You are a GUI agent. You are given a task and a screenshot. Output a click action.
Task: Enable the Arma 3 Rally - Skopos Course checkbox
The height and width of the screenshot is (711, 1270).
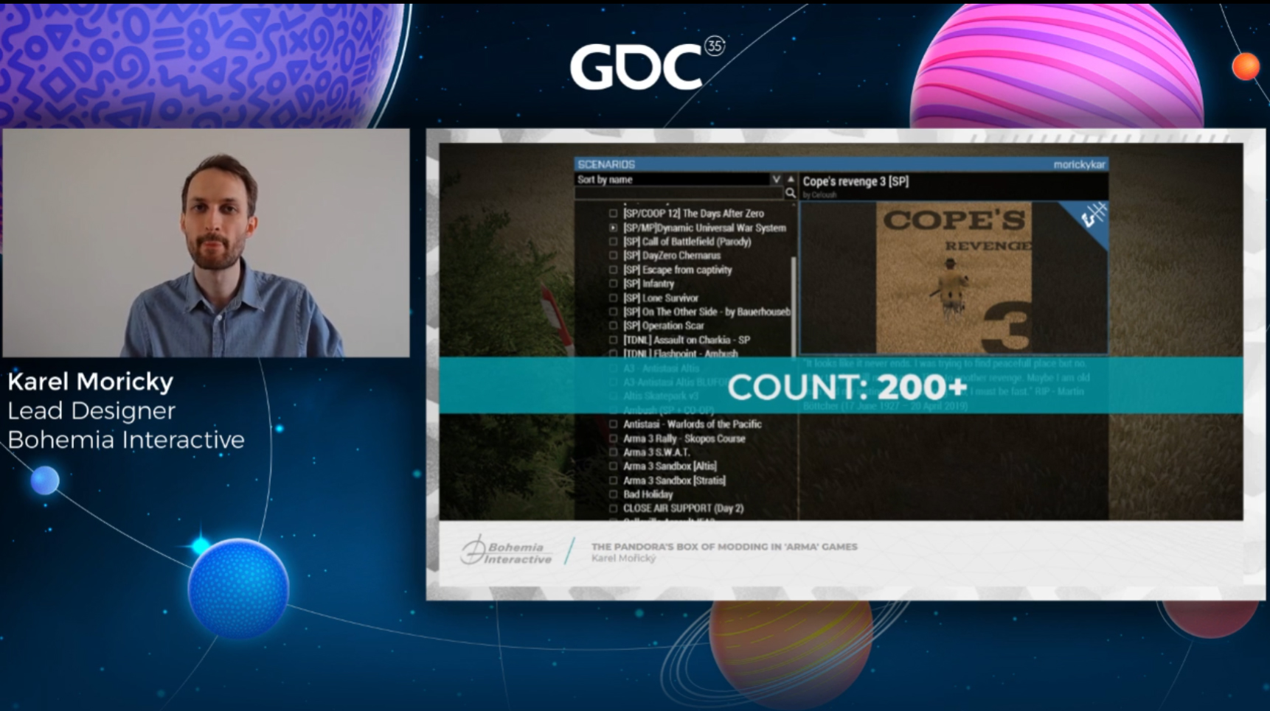coord(613,438)
